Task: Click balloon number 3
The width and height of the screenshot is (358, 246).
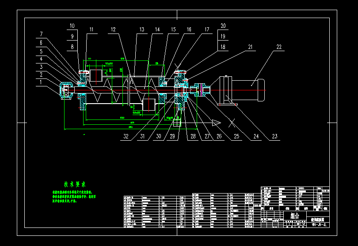Action: tap(41, 67)
